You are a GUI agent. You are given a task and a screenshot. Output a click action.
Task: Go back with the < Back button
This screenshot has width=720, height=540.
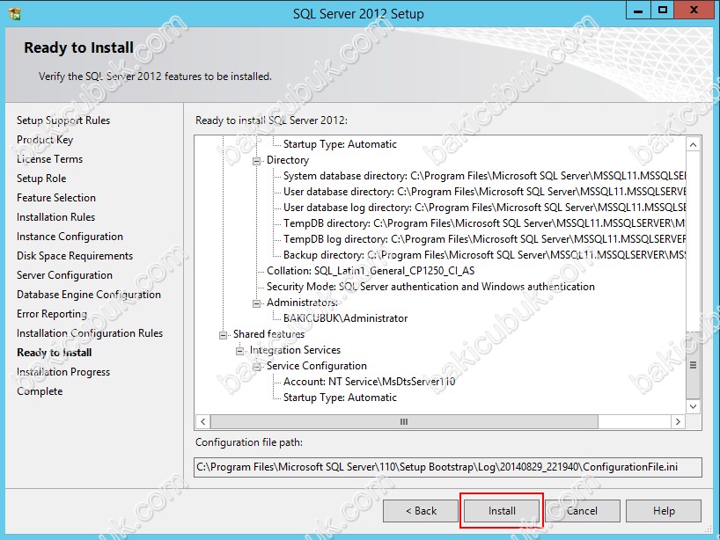[x=421, y=511]
